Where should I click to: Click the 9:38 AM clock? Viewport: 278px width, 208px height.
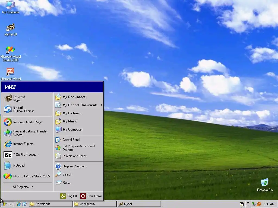[x=269, y=204]
